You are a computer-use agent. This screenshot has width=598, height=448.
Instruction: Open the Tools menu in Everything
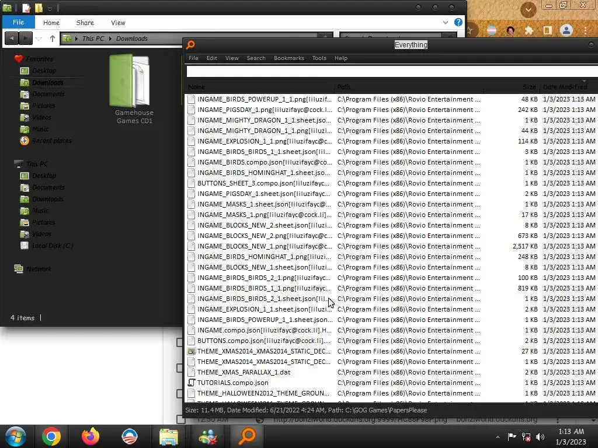(319, 58)
